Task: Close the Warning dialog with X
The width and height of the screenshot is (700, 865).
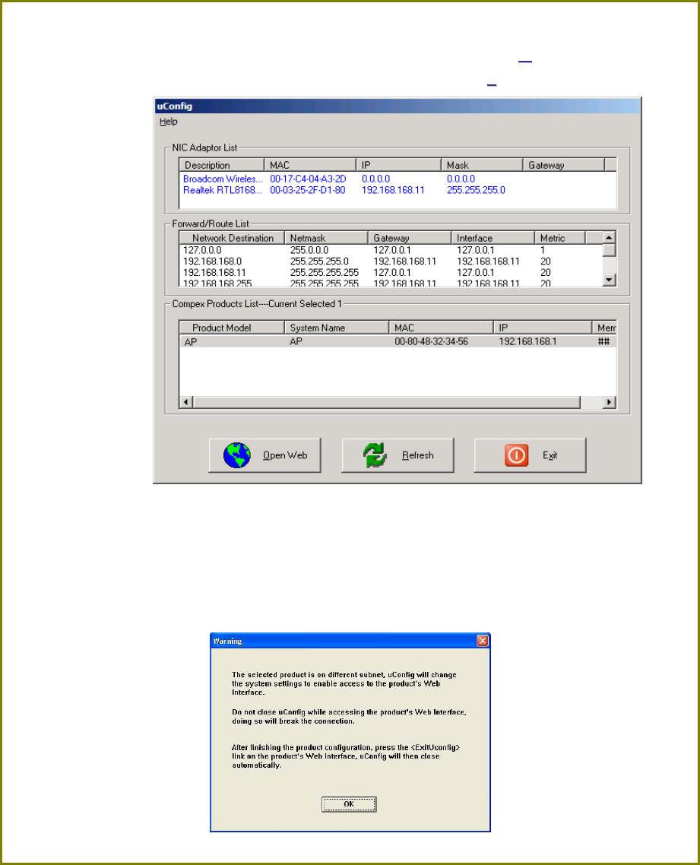Action: pyautogui.click(x=482, y=641)
